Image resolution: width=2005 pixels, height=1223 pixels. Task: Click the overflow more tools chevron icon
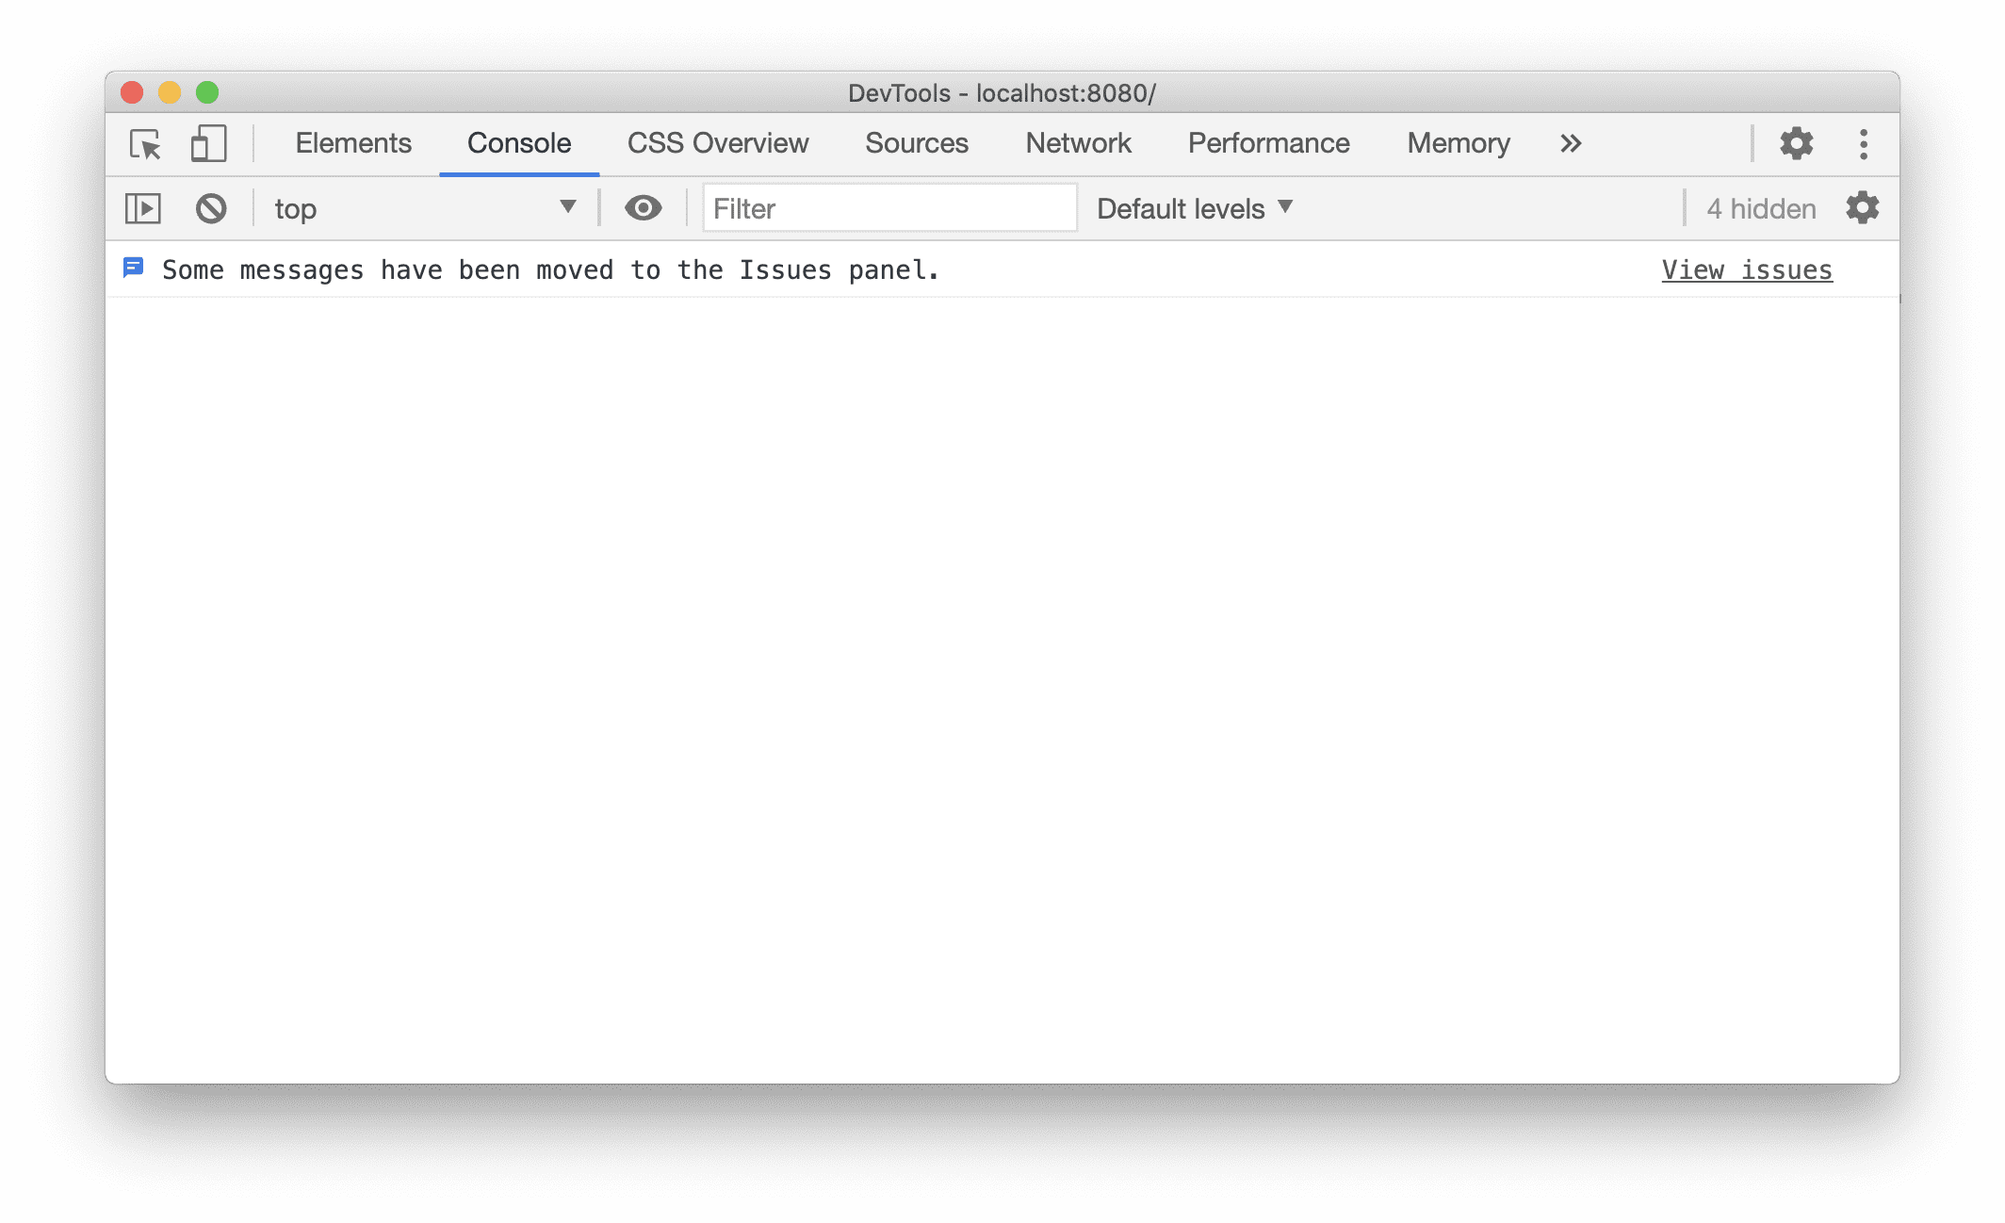pyautogui.click(x=1570, y=141)
